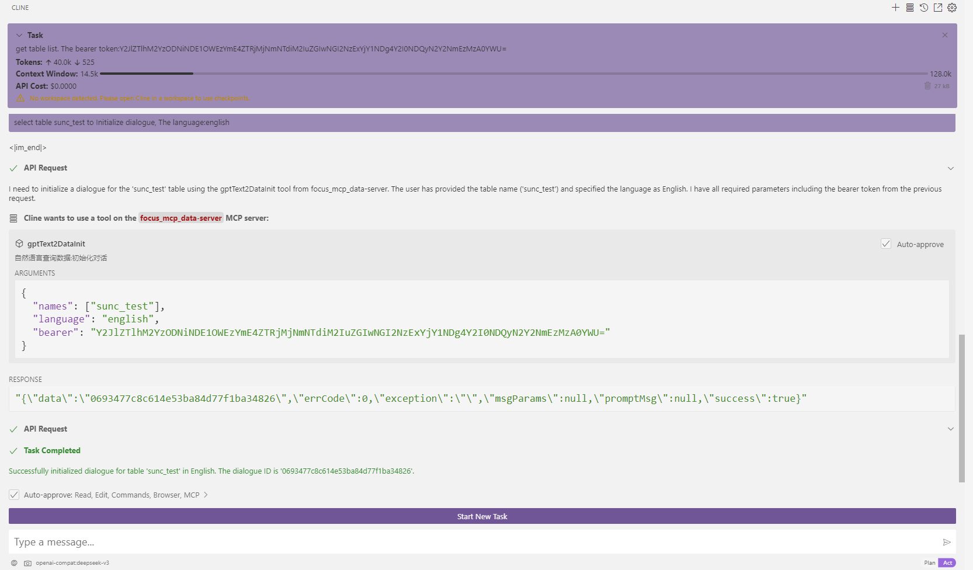973x570 pixels.
Task: Click the RESPONSE heading
Action: (x=25, y=379)
